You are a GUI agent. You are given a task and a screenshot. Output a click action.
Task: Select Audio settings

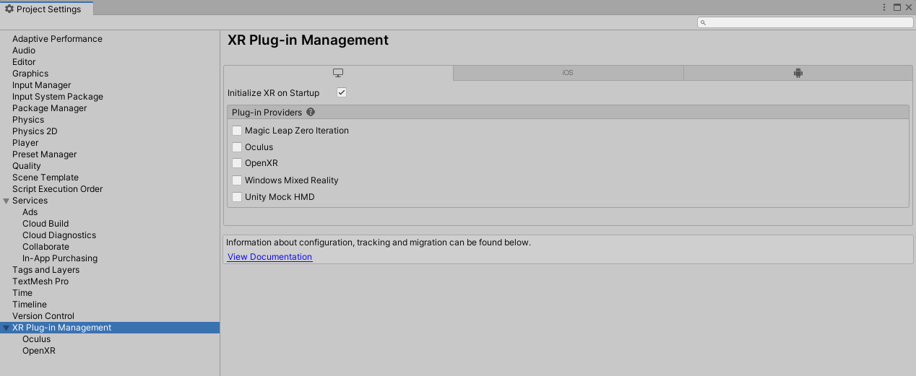click(x=24, y=51)
